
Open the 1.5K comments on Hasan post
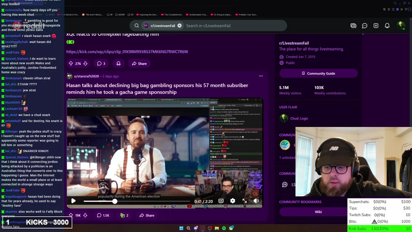(x=103, y=215)
